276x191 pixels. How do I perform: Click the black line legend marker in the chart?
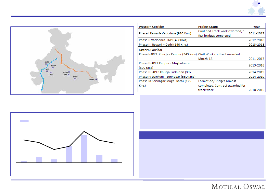[x=68, y=121]
